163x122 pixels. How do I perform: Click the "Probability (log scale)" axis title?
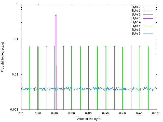coord(3,57)
